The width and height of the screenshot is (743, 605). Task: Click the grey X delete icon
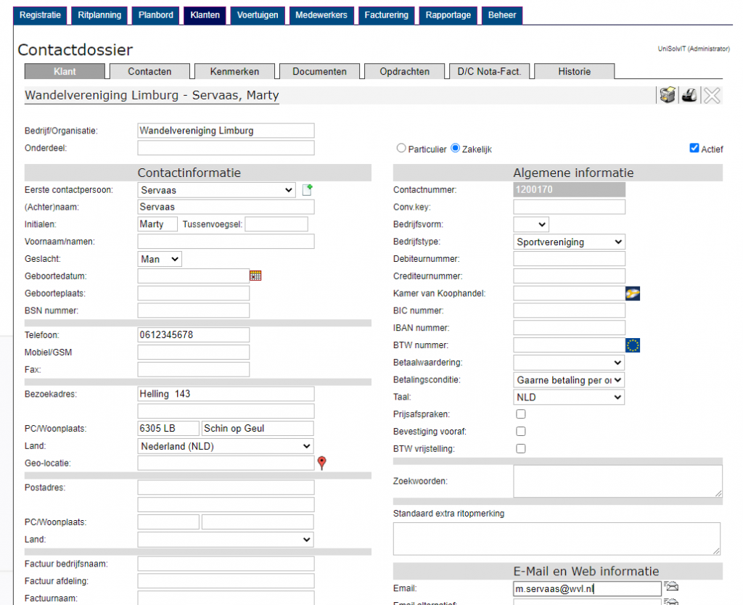(712, 95)
